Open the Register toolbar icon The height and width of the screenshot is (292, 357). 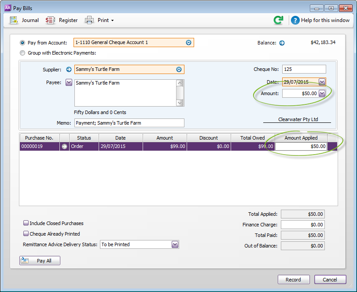[x=51, y=20]
